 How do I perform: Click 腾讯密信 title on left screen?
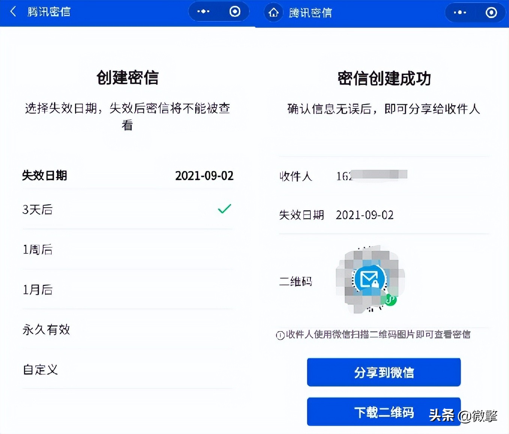(49, 12)
